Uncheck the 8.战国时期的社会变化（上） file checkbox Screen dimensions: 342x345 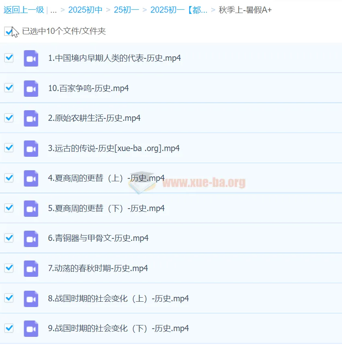9,298
